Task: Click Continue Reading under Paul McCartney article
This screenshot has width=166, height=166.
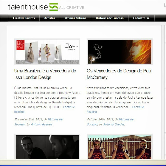Action: tap(115, 109)
